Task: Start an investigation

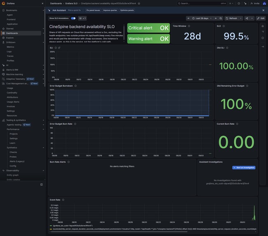Action: (x=244, y=168)
